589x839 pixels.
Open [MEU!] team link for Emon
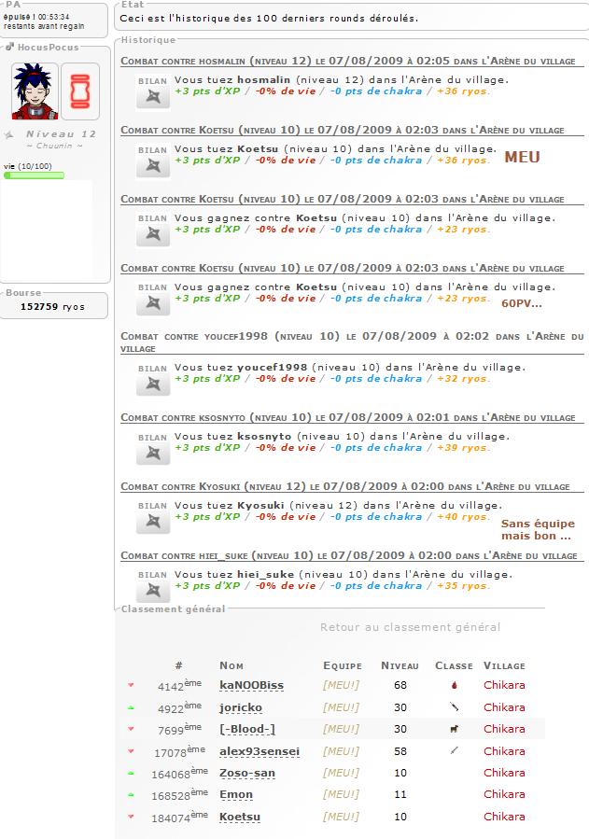click(341, 794)
